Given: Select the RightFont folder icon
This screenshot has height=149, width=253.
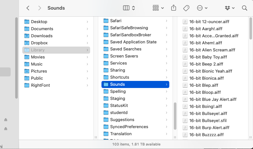Looking at the screenshot, I should [27, 85].
